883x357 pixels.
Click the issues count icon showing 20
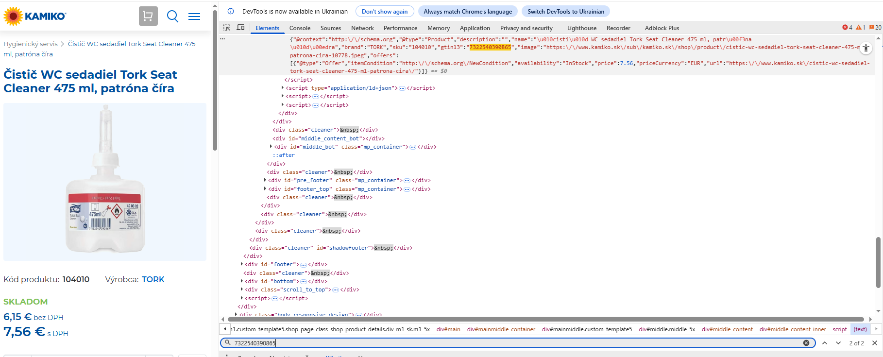(875, 28)
